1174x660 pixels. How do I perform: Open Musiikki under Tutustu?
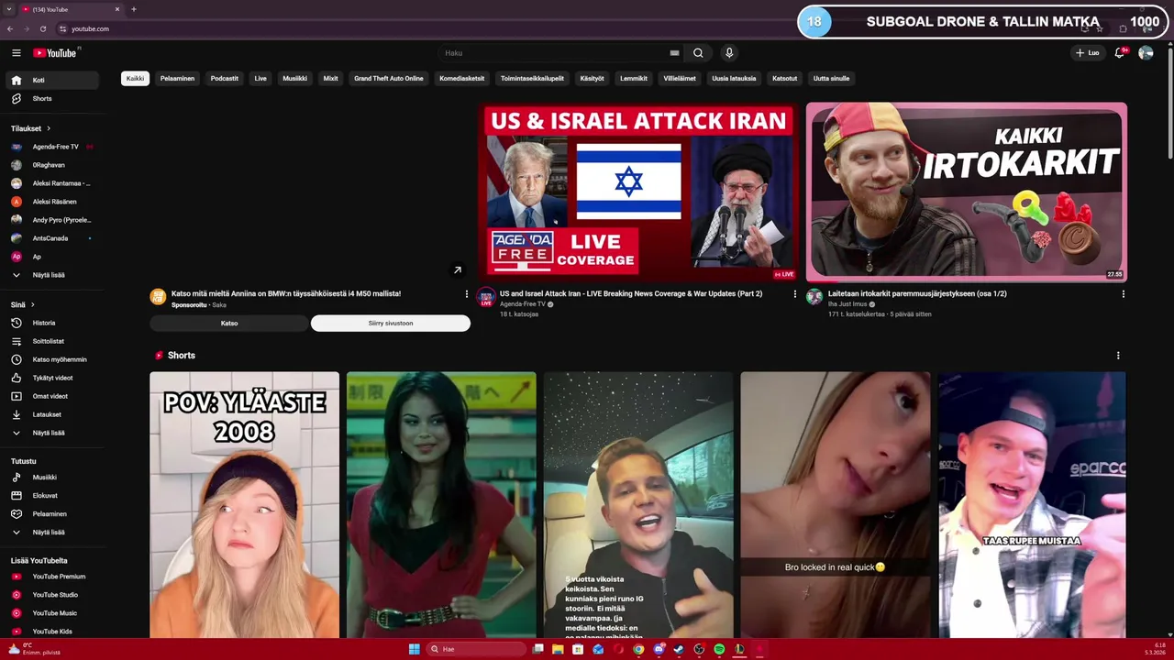click(x=50, y=478)
